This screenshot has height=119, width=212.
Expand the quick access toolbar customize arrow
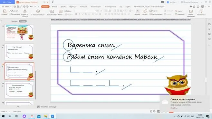click(x=38, y=7)
